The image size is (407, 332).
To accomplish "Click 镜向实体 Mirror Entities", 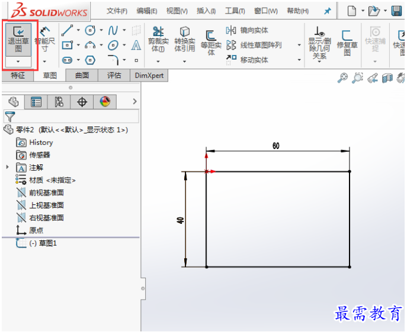I will point(247,30).
